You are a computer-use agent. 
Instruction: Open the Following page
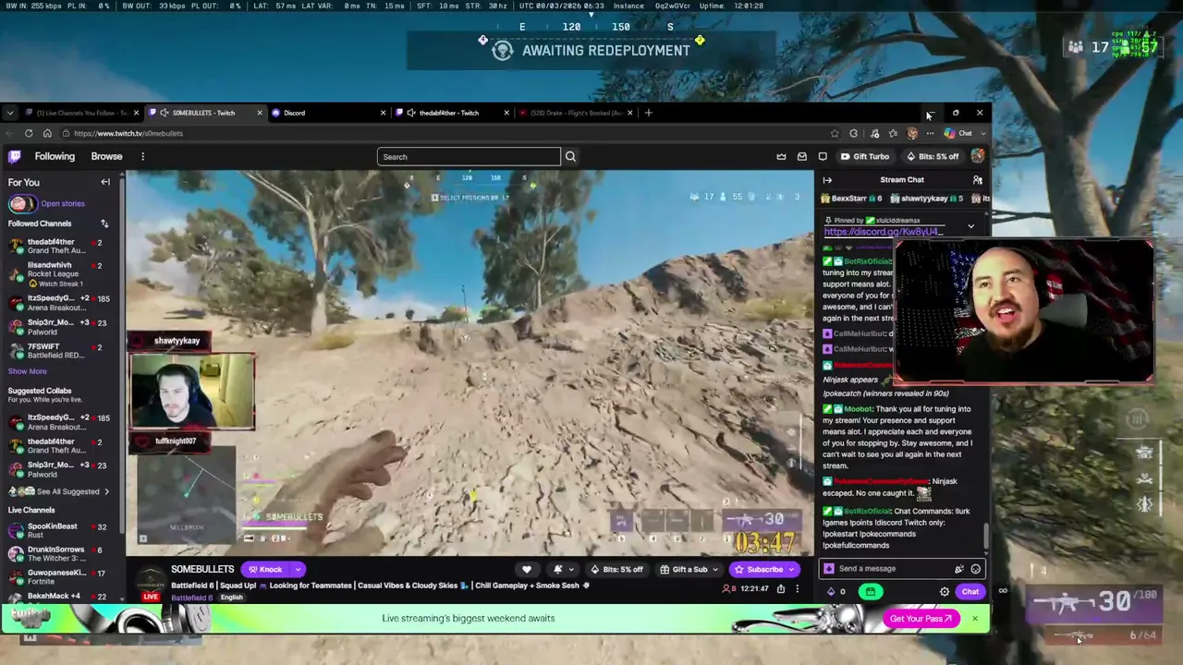(x=55, y=156)
